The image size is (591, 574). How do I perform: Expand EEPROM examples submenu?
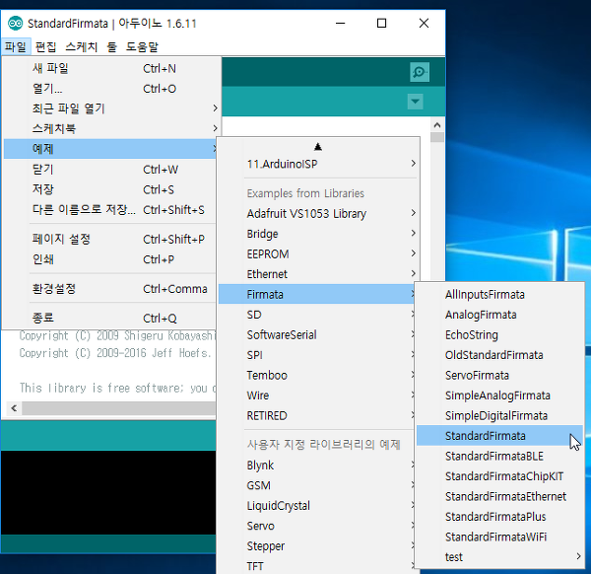click(x=318, y=254)
